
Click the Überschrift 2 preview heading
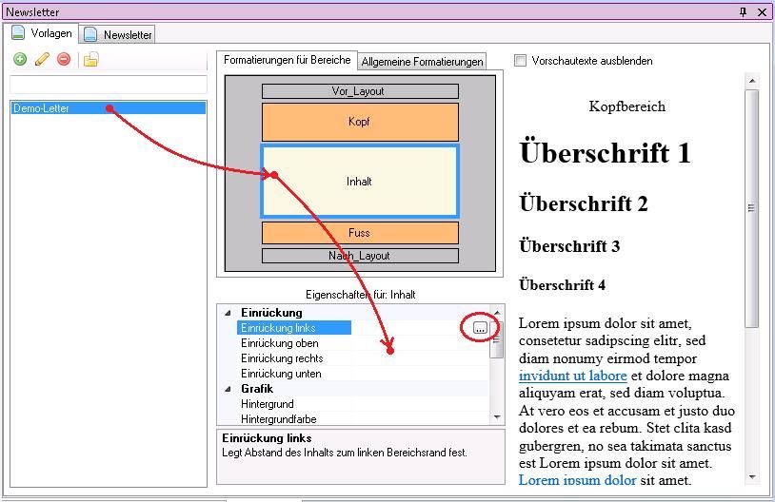click(584, 203)
